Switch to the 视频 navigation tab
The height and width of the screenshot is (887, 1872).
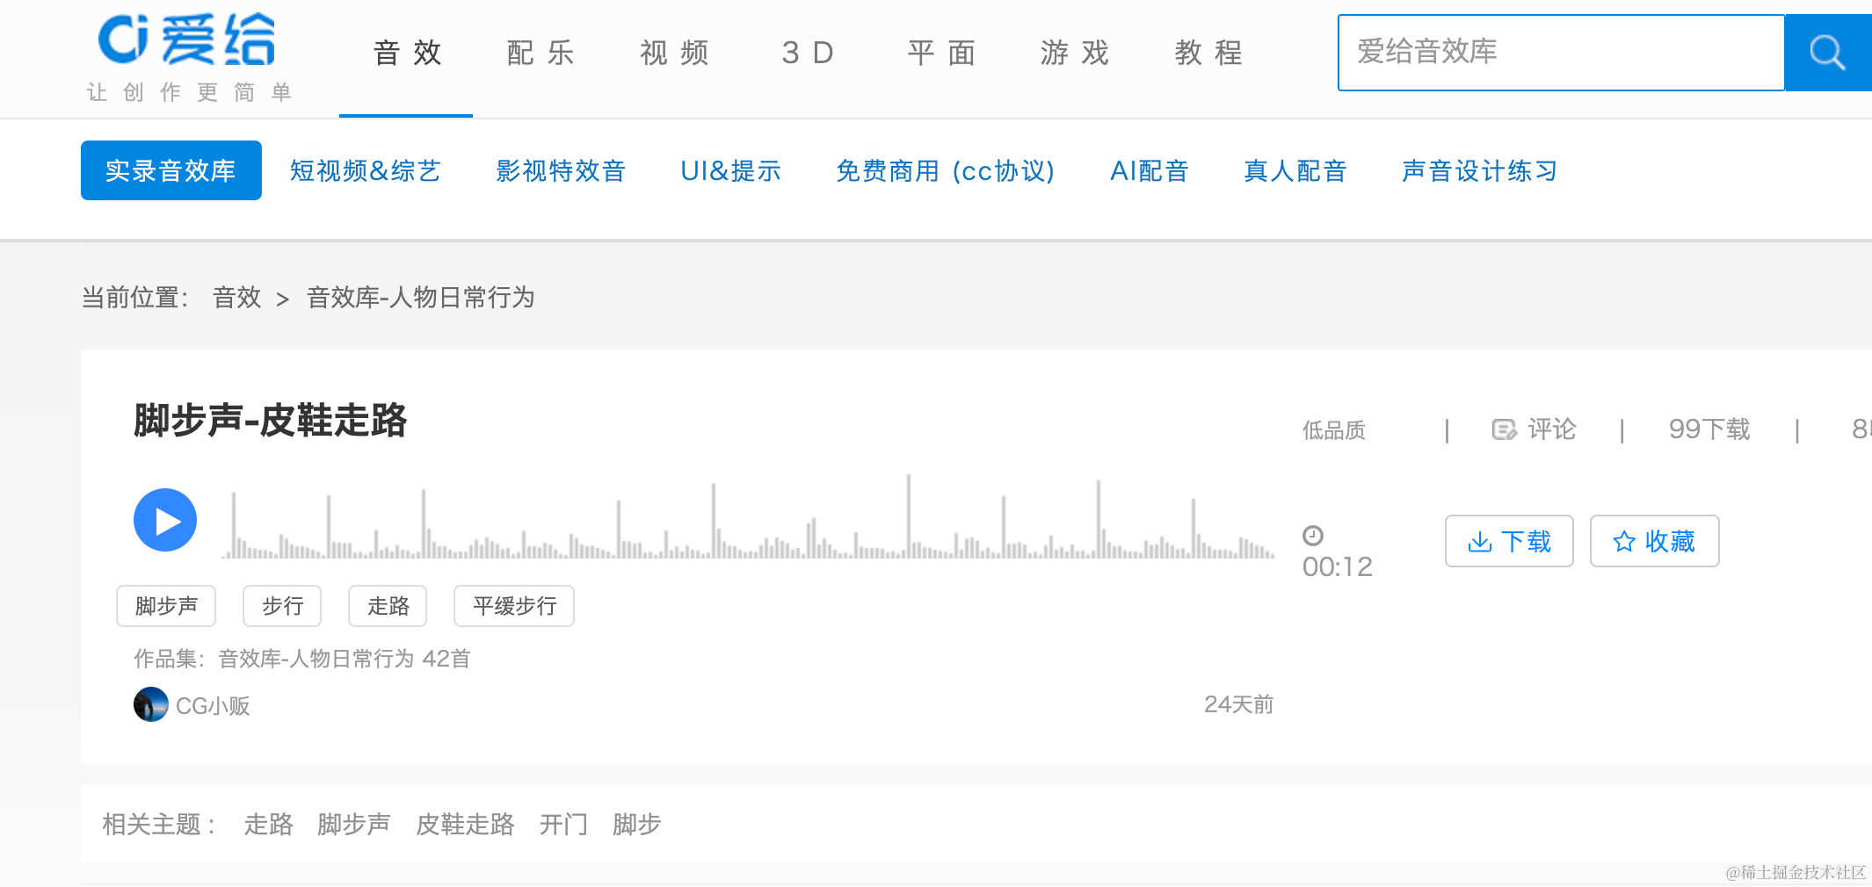(674, 53)
